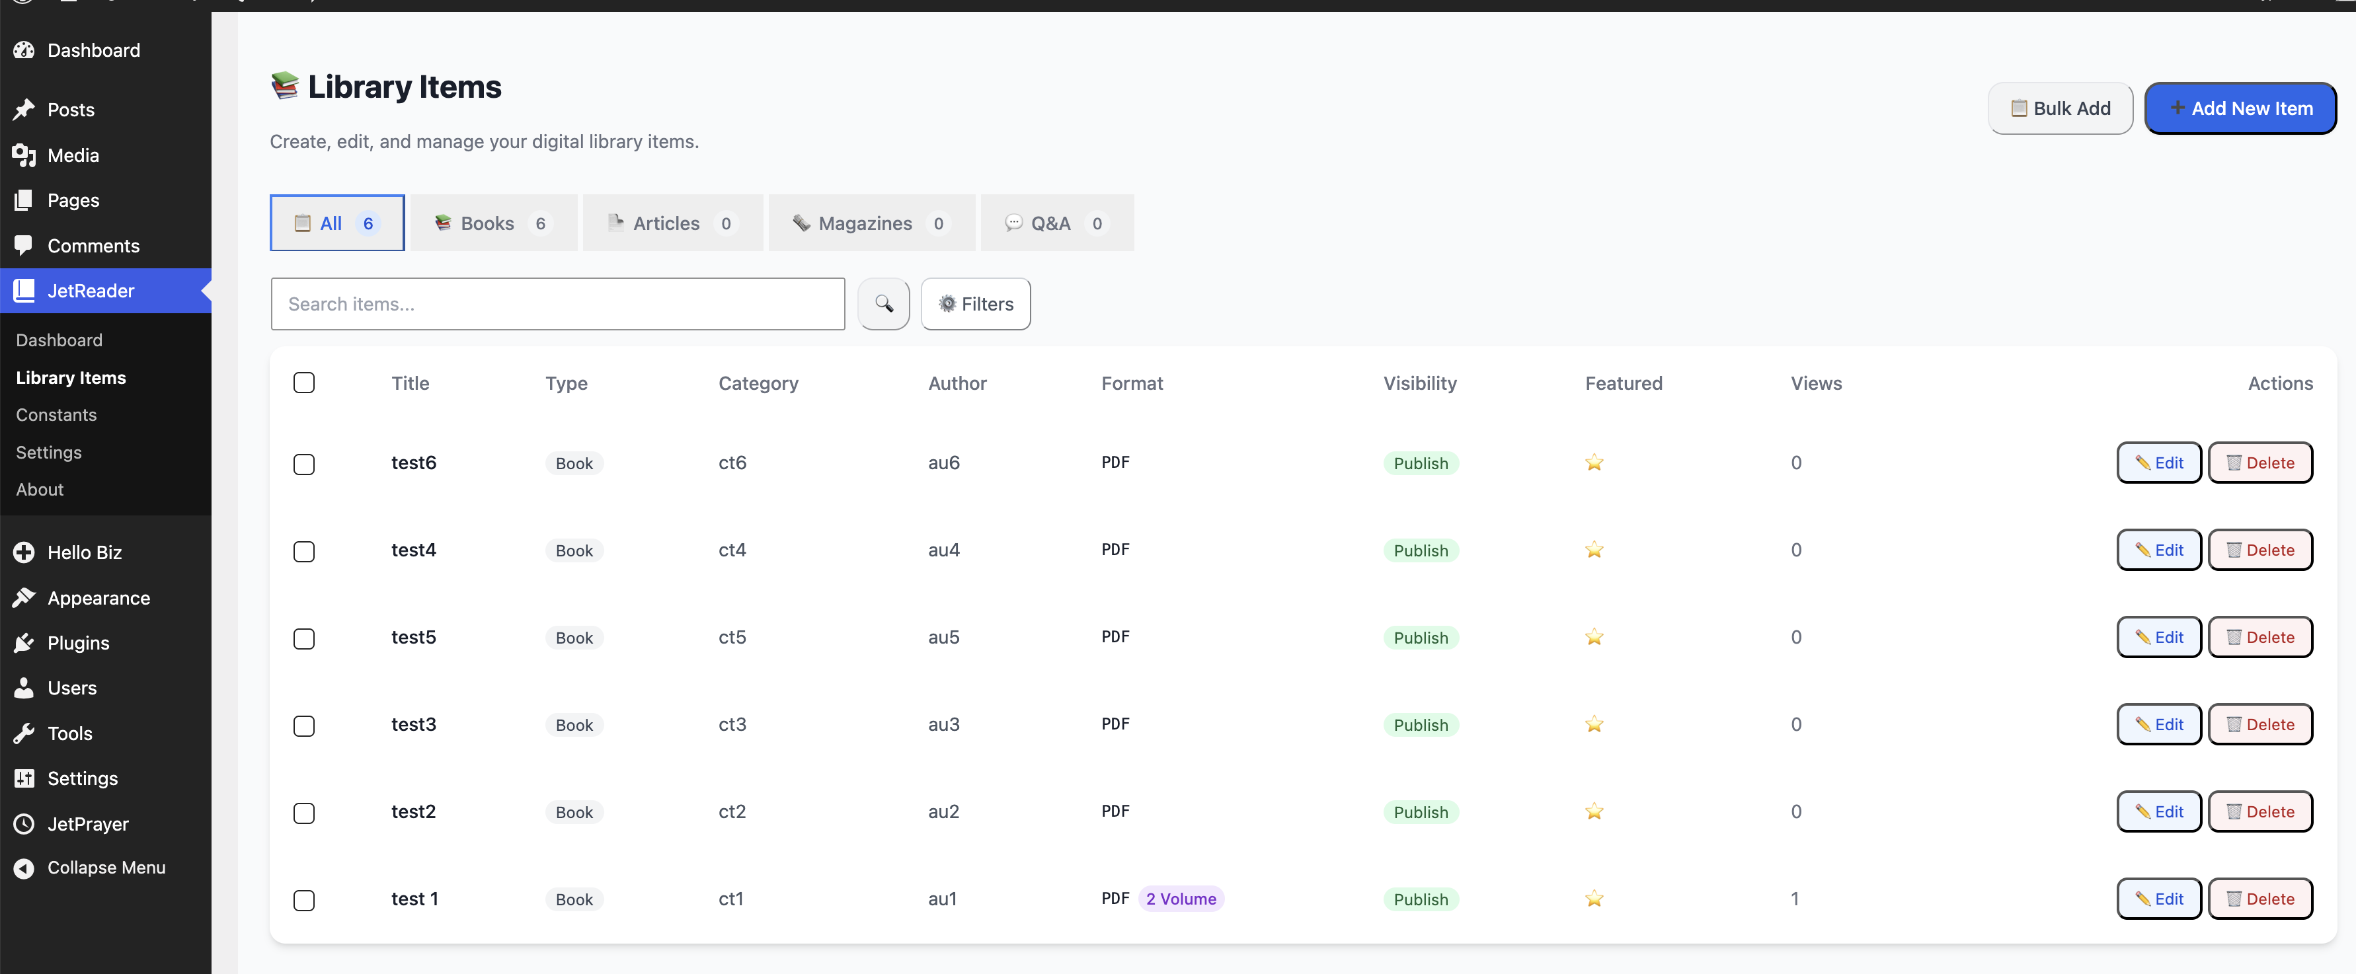Click the Appearance brush icon
Image resolution: width=2356 pixels, height=974 pixels.
[24, 598]
